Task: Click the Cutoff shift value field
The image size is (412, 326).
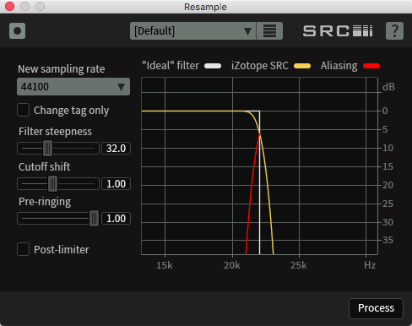Action: tap(116, 184)
